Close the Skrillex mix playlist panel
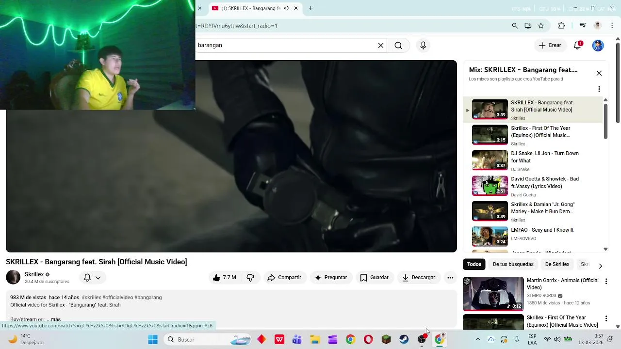Image resolution: width=621 pixels, height=349 pixels. point(599,73)
